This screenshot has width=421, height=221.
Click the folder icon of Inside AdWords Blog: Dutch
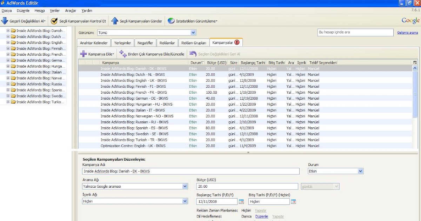tap(13, 36)
